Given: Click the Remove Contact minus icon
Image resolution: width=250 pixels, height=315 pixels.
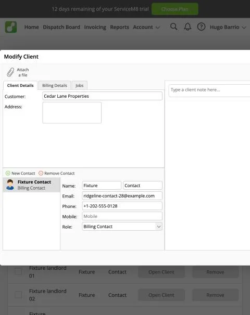Looking at the screenshot, I should (x=41, y=173).
